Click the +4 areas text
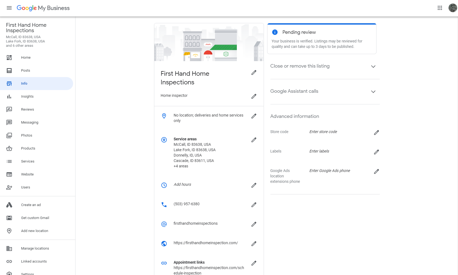458x275 pixels. tap(181, 166)
